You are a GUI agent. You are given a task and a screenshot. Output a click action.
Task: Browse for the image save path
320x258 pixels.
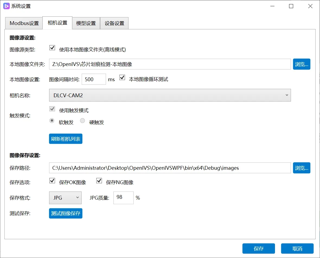[302, 168]
